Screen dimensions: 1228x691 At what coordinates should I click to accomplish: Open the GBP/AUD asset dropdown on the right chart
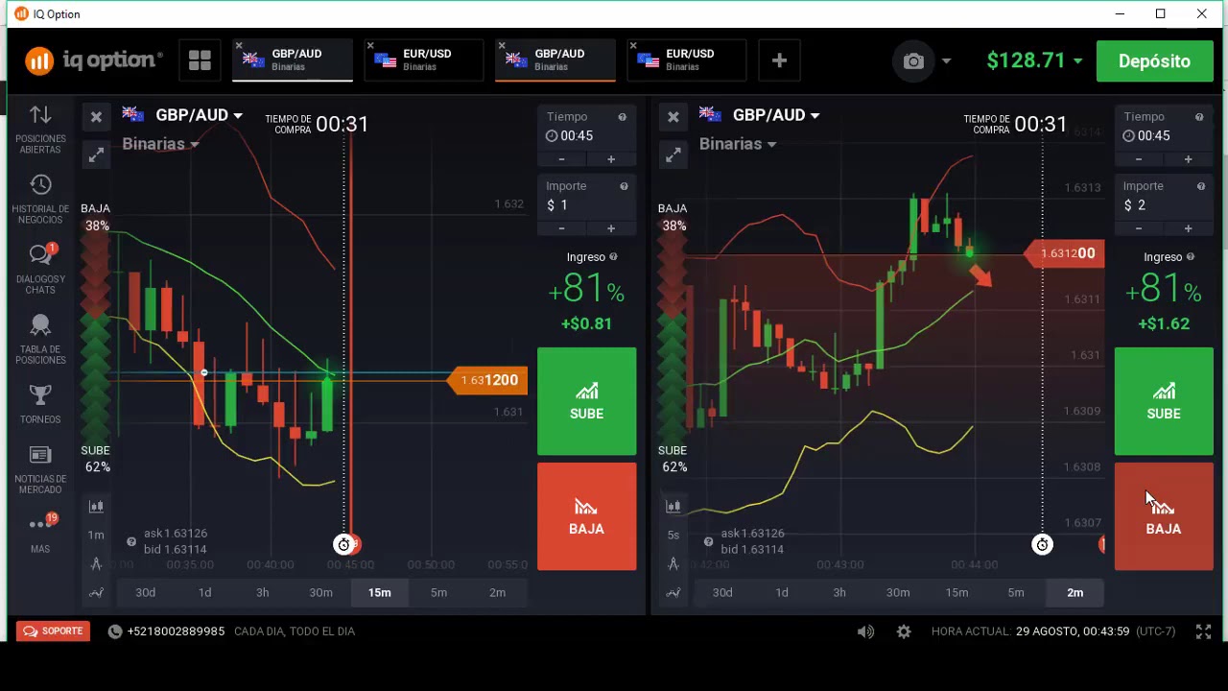pos(775,115)
